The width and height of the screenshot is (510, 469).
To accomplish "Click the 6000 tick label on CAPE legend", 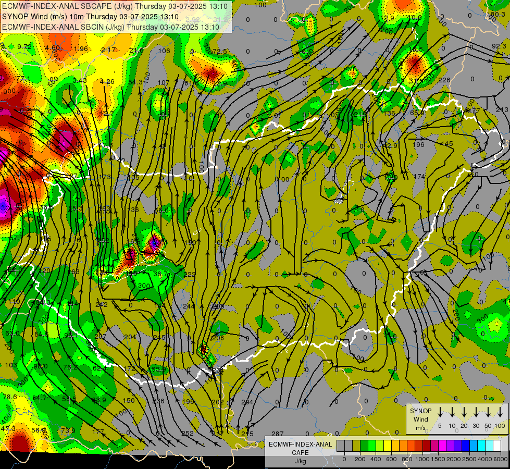I will click(501, 459).
